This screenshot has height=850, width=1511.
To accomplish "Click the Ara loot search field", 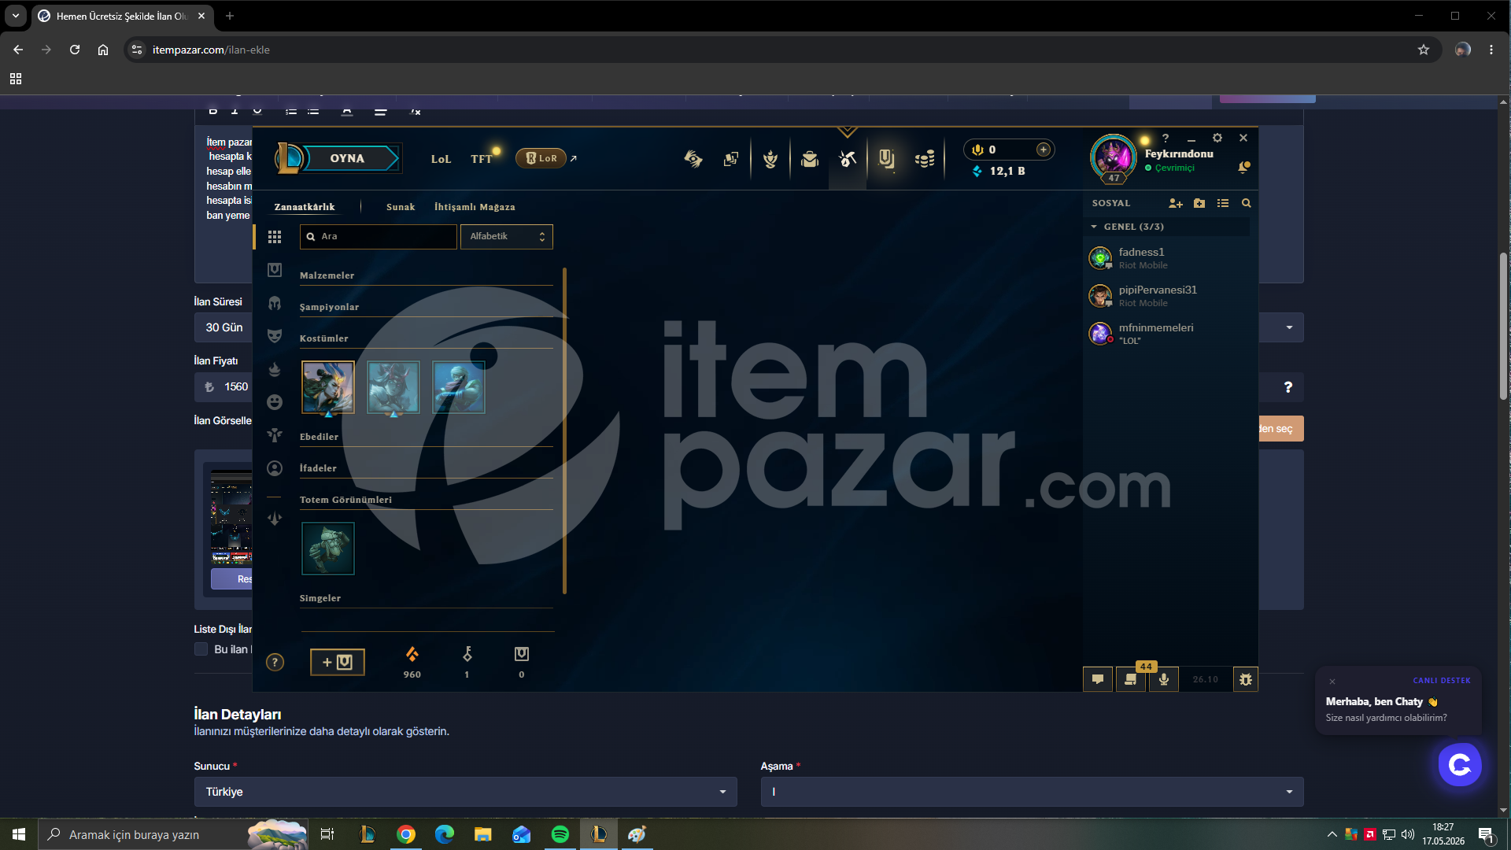I will (x=379, y=236).
